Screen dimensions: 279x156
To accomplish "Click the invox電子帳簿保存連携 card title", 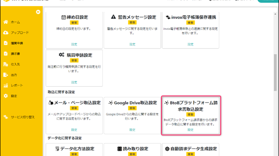I will tap(193, 17).
